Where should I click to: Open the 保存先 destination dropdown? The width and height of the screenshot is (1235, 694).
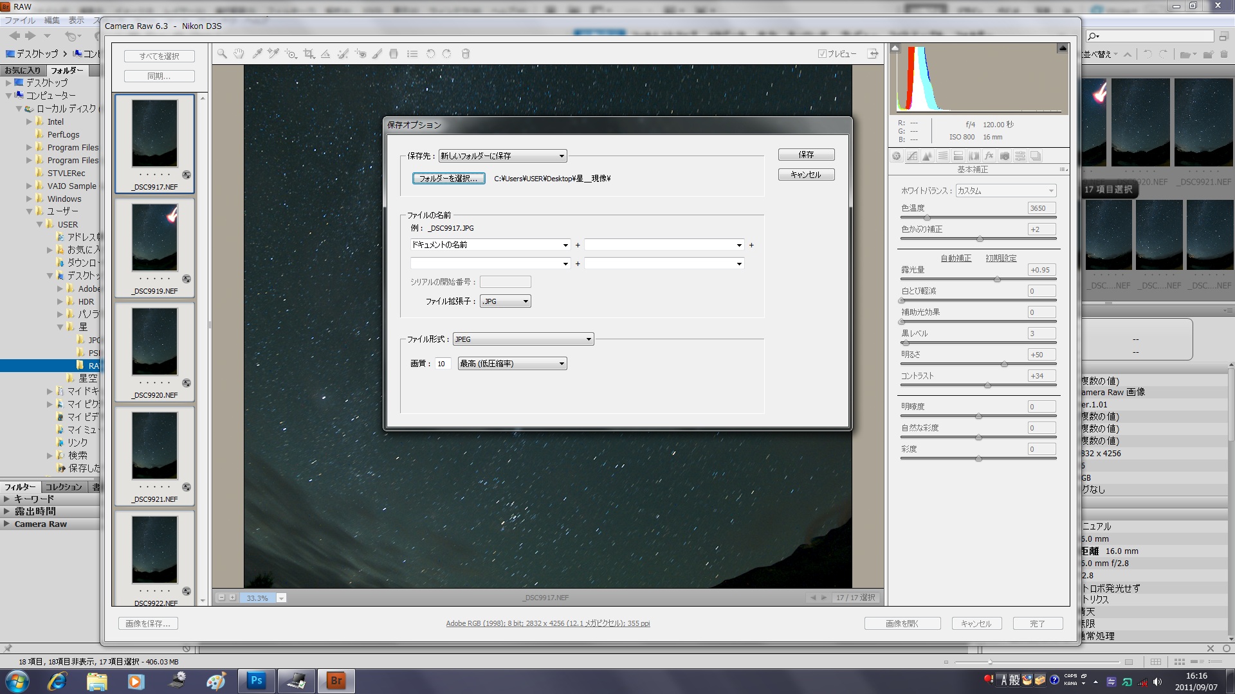pos(502,156)
